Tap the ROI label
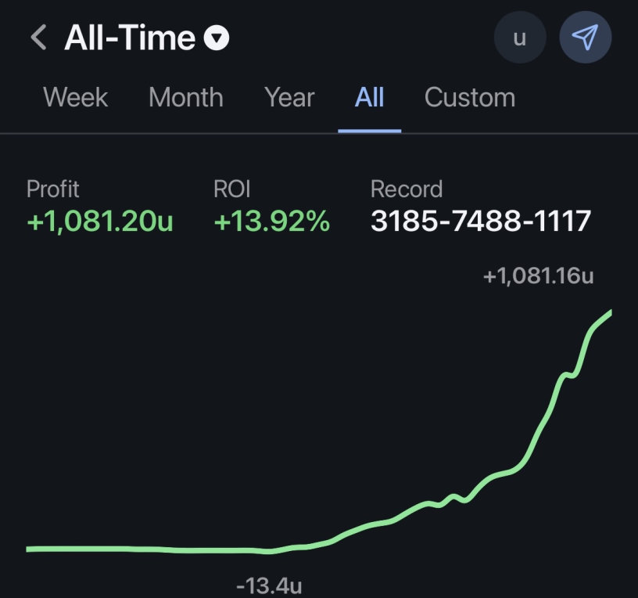Image resolution: width=638 pixels, height=598 pixels. (x=232, y=189)
